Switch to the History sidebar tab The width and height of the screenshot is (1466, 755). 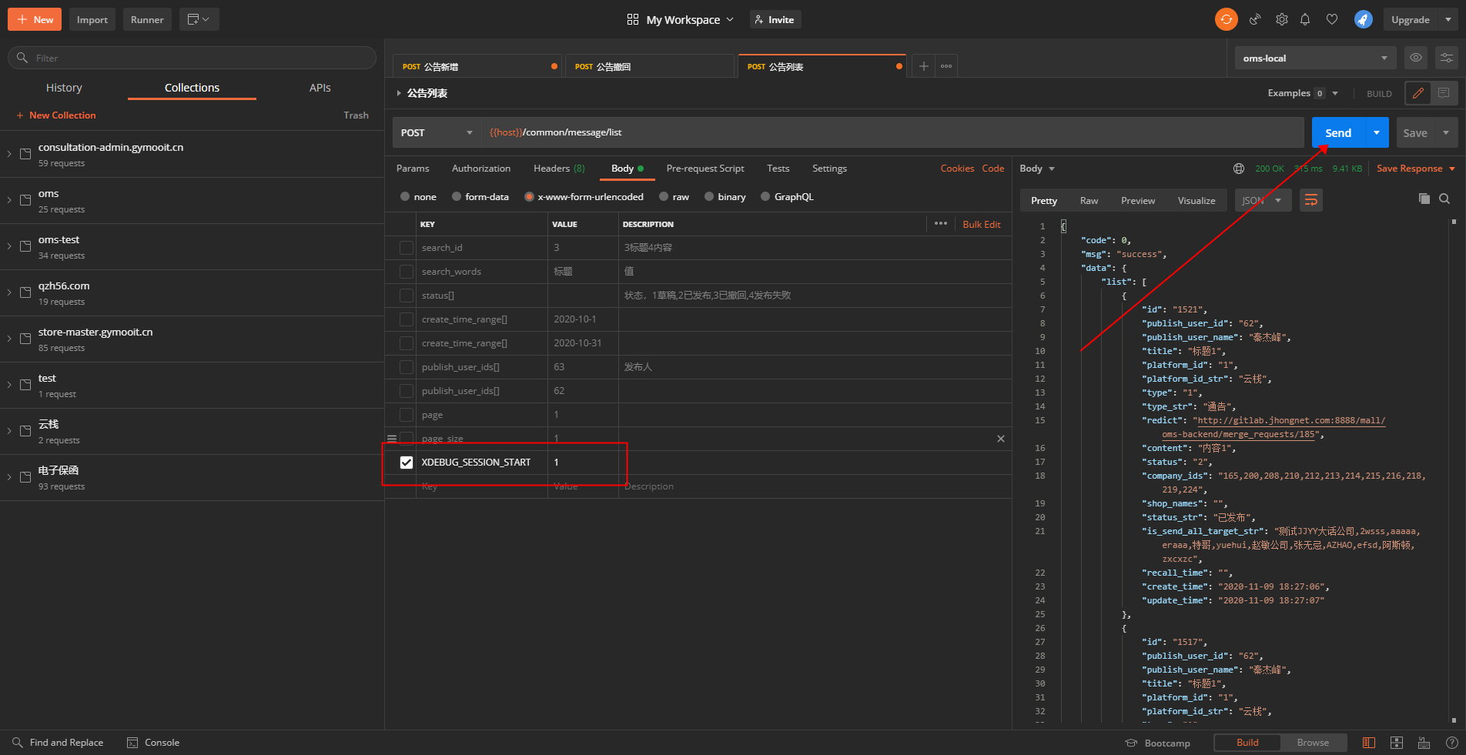[x=64, y=88]
